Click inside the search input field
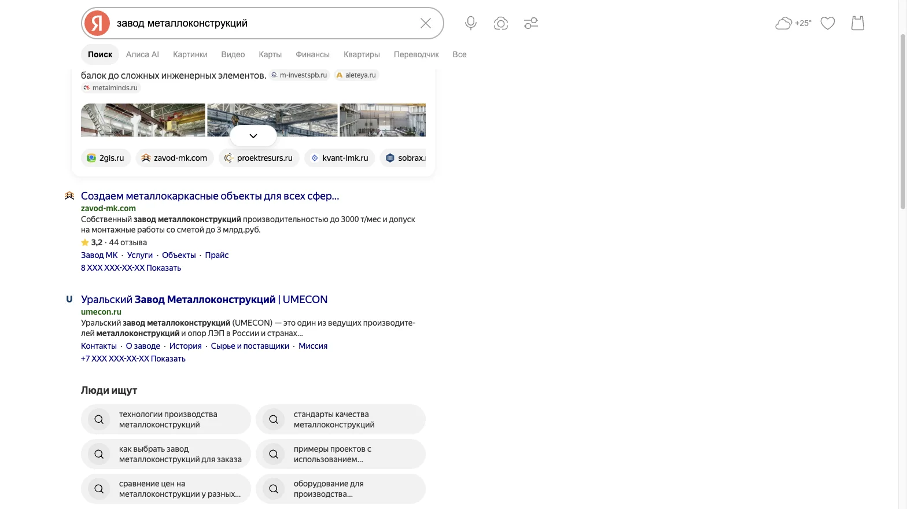Image resolution: width=907 pixels, height=509 pixels. (263, 23)
